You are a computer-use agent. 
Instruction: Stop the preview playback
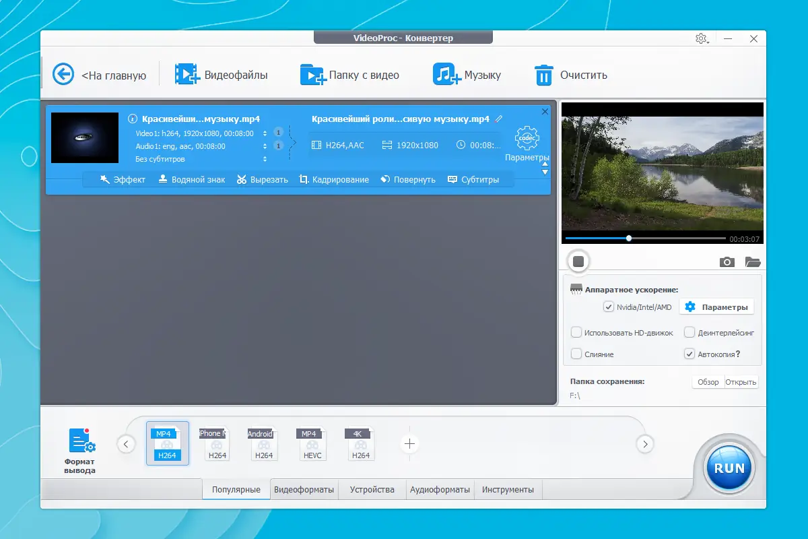[x=578, y=261]
